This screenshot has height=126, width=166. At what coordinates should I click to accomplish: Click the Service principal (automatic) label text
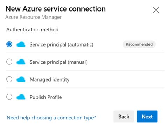point(62,44)
